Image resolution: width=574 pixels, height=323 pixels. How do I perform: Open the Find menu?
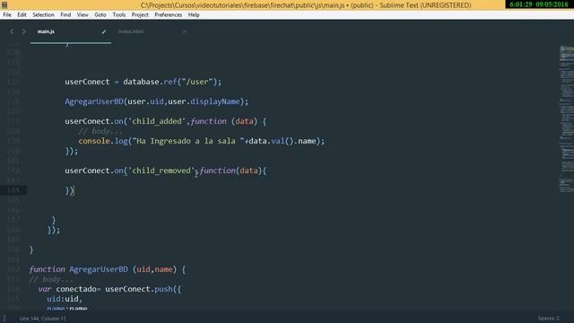point(65,14)
